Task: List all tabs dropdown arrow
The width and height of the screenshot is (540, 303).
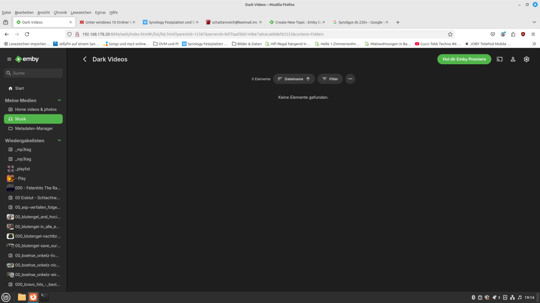Action: click(x=534, y=22)
